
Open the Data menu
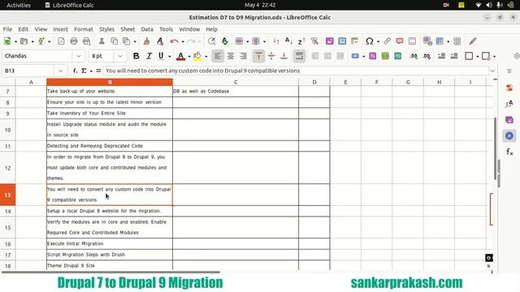pyautogui.click(x=147, y=29)
